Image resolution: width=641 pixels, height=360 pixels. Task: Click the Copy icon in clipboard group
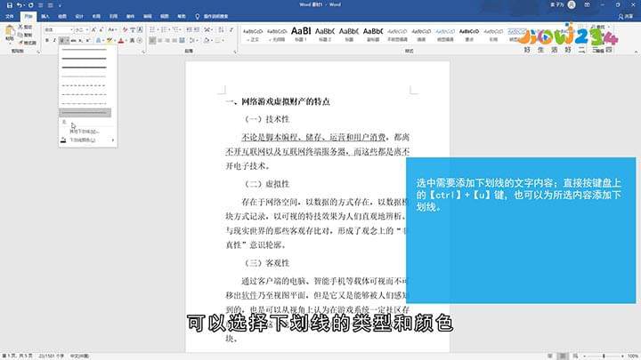pyautogui.click(x=20, y=35)
